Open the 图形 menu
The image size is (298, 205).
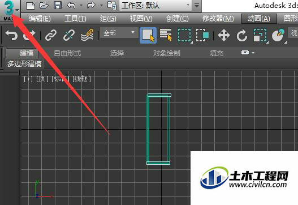291,19
